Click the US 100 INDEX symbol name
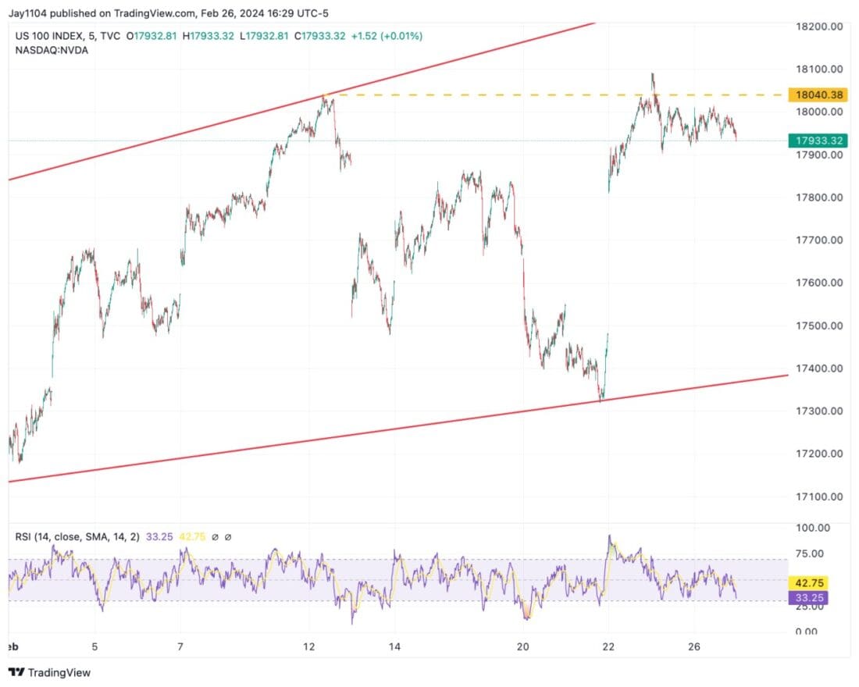Screen dimensions: 859x687 pos(47,36)
